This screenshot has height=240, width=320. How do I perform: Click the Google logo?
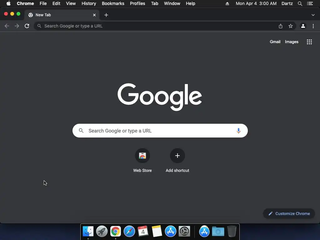[160, 97]
